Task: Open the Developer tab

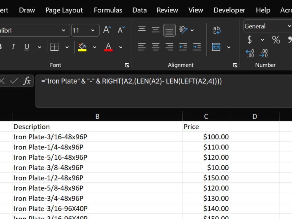Action: (x=229, y=10)
